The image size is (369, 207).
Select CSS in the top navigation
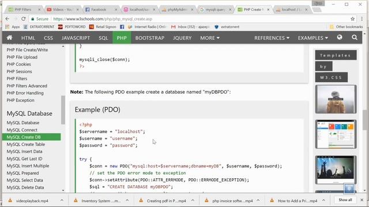48,38
